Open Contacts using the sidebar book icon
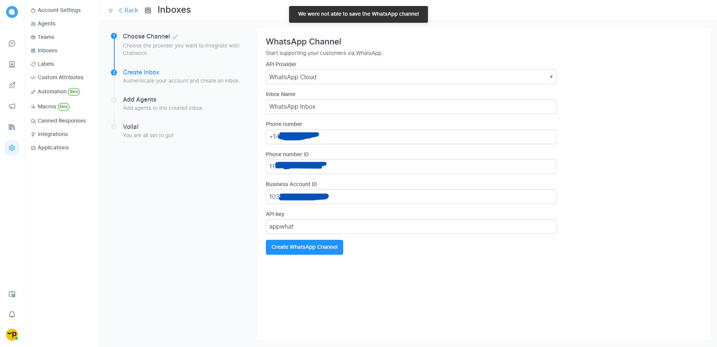The image size is (717, 347). (12, 64)
